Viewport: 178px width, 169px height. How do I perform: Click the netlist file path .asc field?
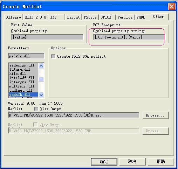74,115
